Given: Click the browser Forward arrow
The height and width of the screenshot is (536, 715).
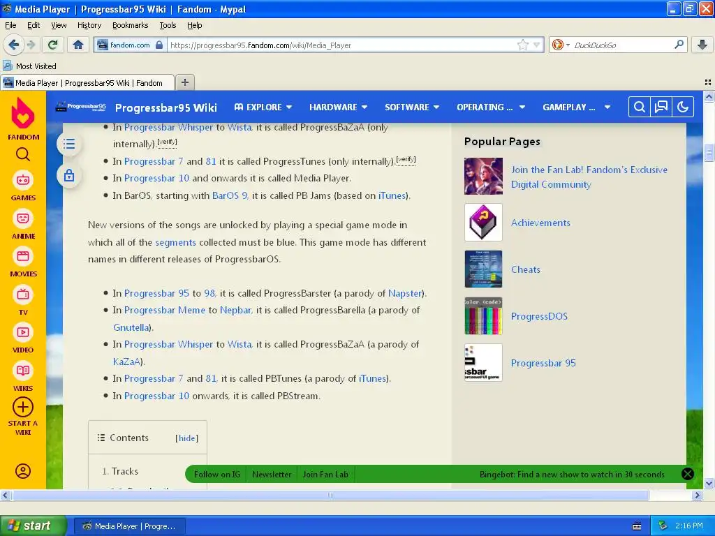Looking at the screenshot, I should coord(31,45).
